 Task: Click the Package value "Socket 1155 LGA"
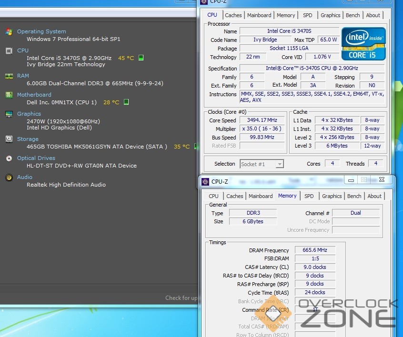click(x=290, y=48)
